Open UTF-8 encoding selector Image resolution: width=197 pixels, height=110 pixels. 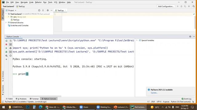click(x=159, y=102)
